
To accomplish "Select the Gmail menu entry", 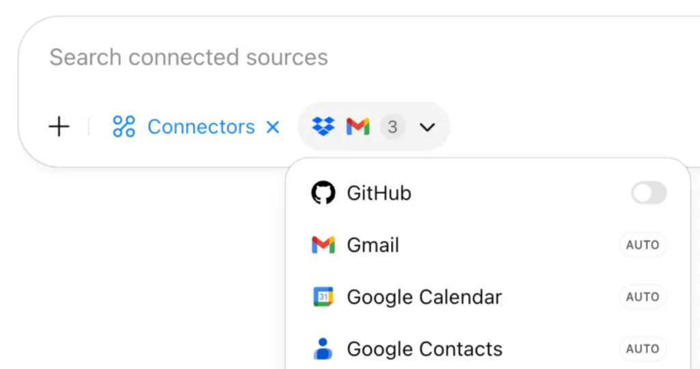I will pos(489,245).
